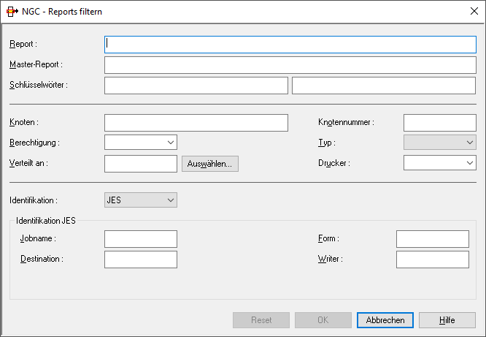Click the Form label

[x=328, y=238]
